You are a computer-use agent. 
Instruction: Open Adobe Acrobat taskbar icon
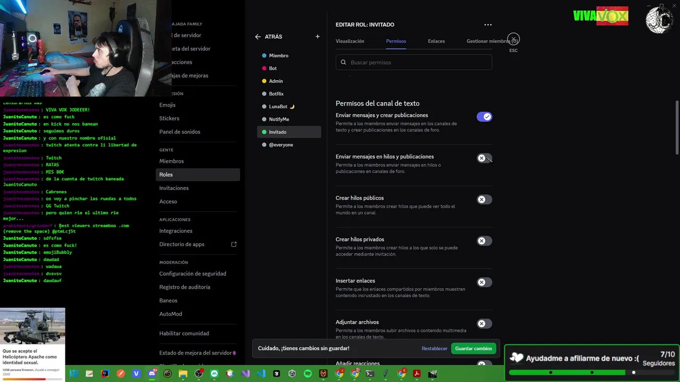(x=417, y=374)
